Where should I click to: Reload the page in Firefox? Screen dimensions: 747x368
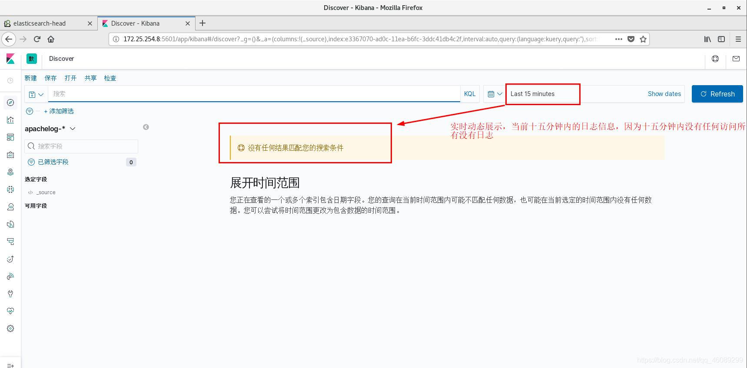37,39
